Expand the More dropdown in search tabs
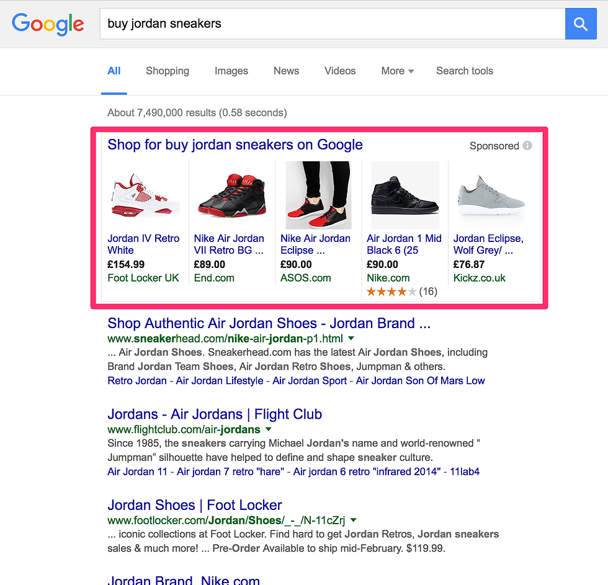Viewport: 608px width, 585px height. pos(398,71)
